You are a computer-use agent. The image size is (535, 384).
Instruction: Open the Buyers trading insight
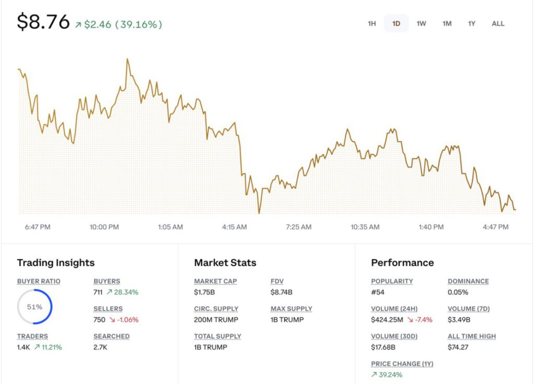click(x=106, y=281)
